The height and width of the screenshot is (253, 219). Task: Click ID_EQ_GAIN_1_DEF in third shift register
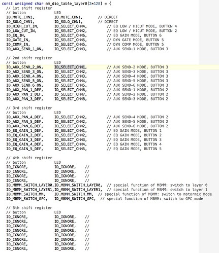click(24, 131)
